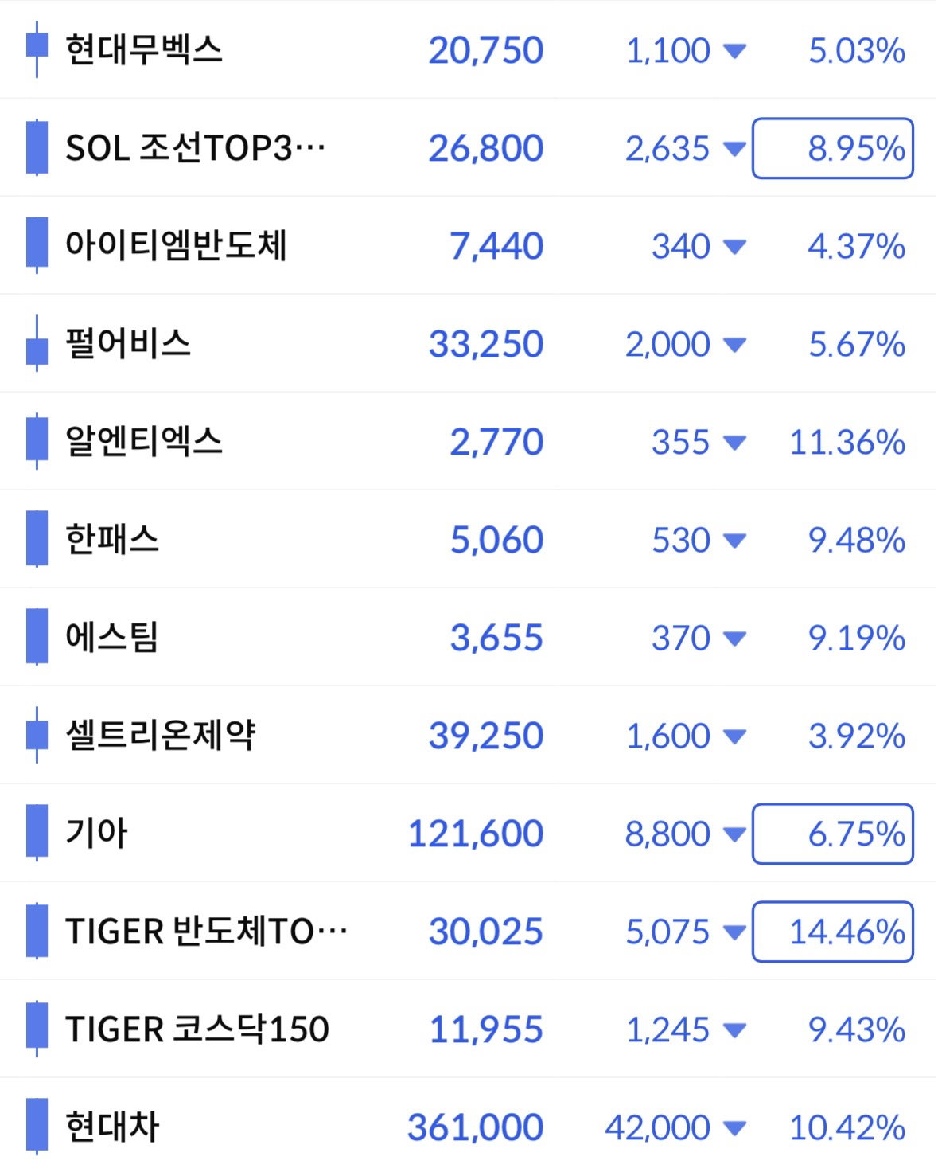Click the candlestick icon beside TIGER 코스닥150
938x1172 pixels.
pos(37,1029)
